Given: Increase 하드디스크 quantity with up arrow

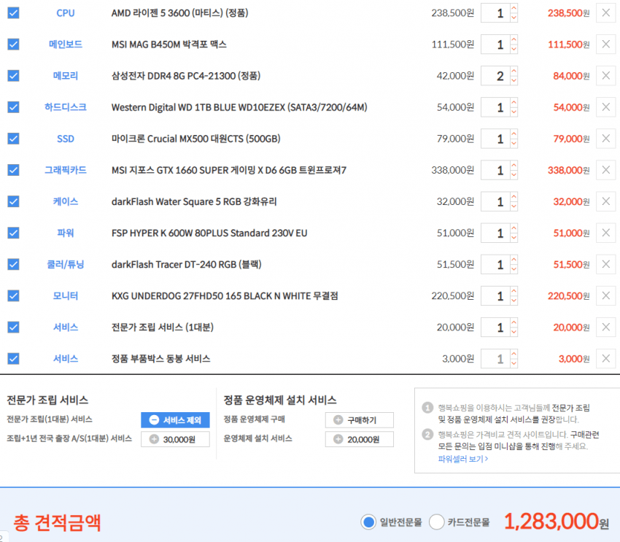Looking at the screenshot, I should tap(514, 102).
